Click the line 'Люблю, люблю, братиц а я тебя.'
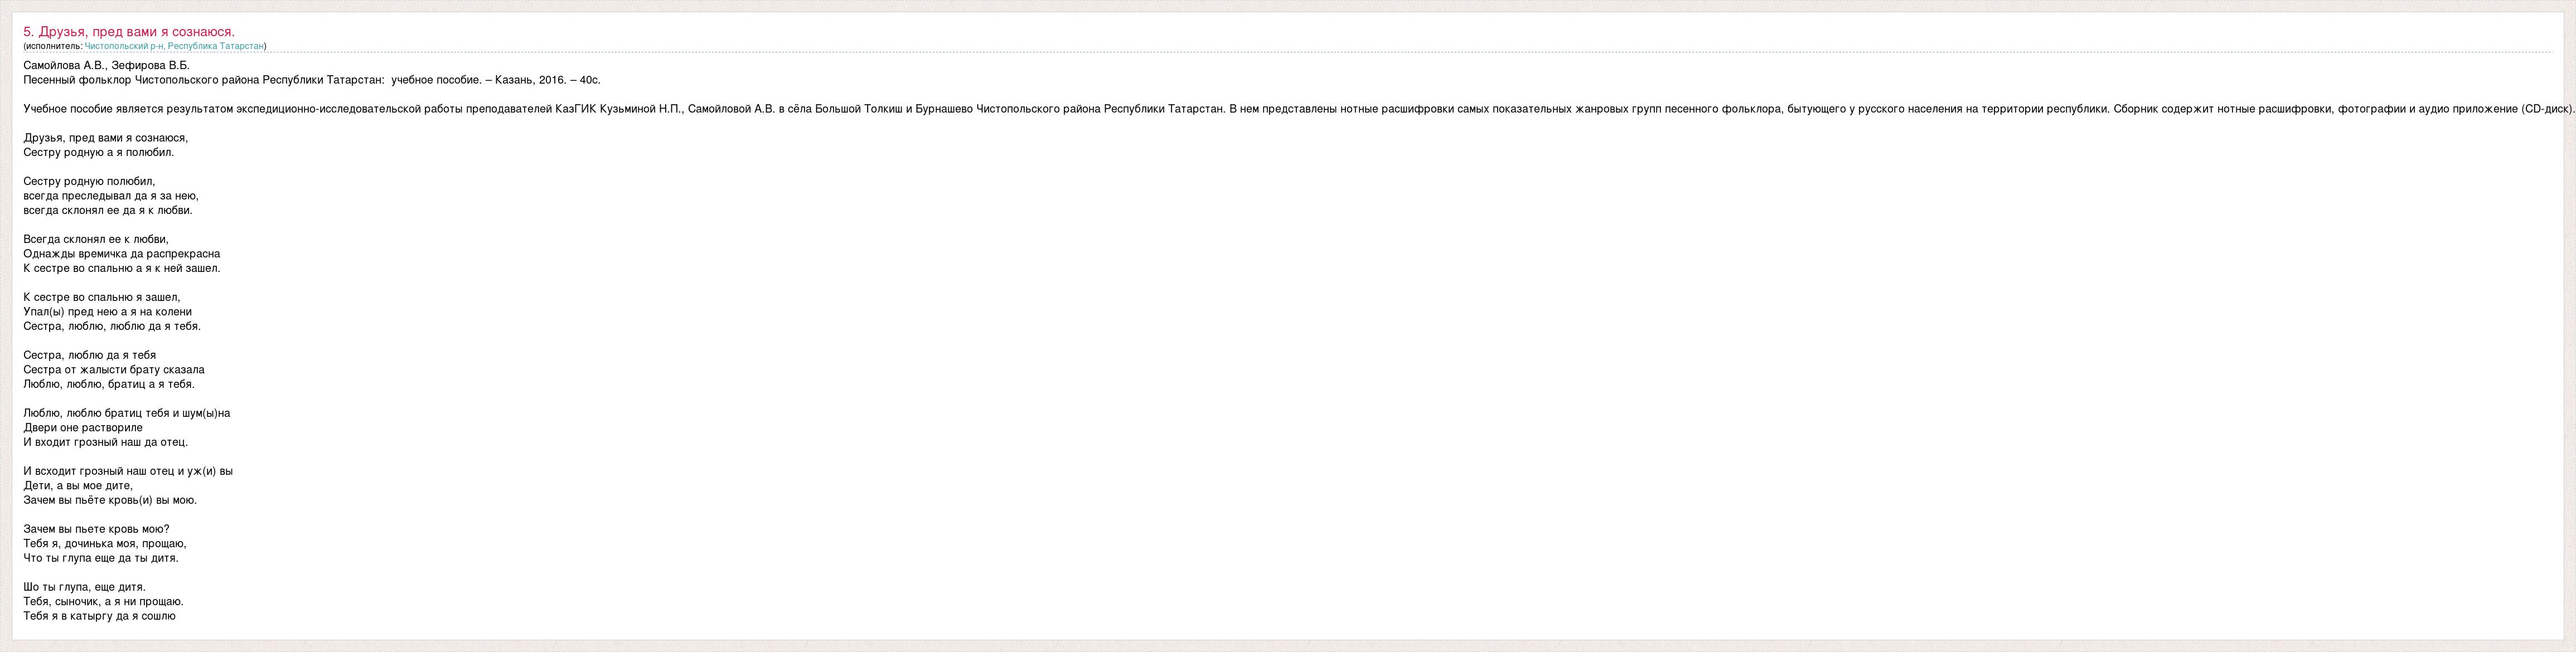This screenshot has width=2576, height=652. click(108, 384)
